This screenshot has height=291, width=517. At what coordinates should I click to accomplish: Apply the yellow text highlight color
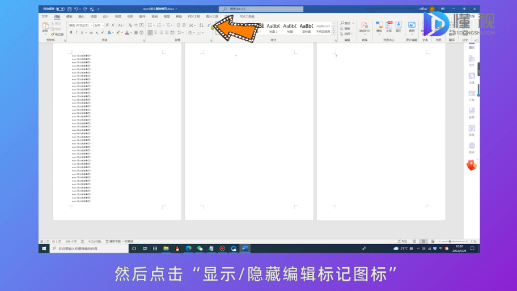click(x=118, y=33)
